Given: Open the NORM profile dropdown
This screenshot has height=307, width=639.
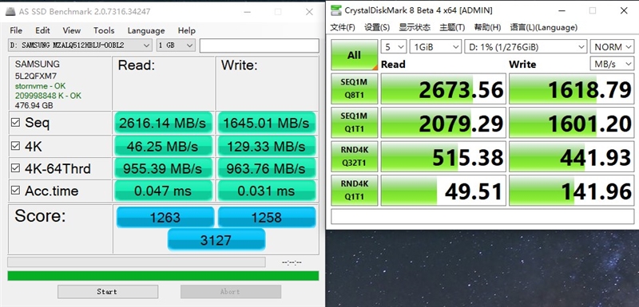Looking at the screenshot, I should click(612, 47).
